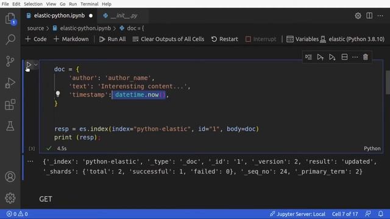
Task: Click the GET markdown heading
Action: click(46, 199)
